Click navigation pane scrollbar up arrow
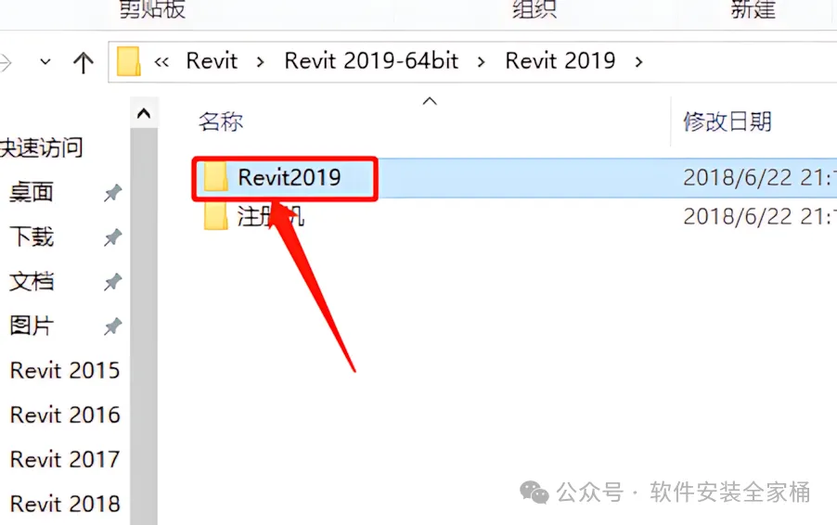Viewport: 837px width, 525px height. tap(144, 113)
